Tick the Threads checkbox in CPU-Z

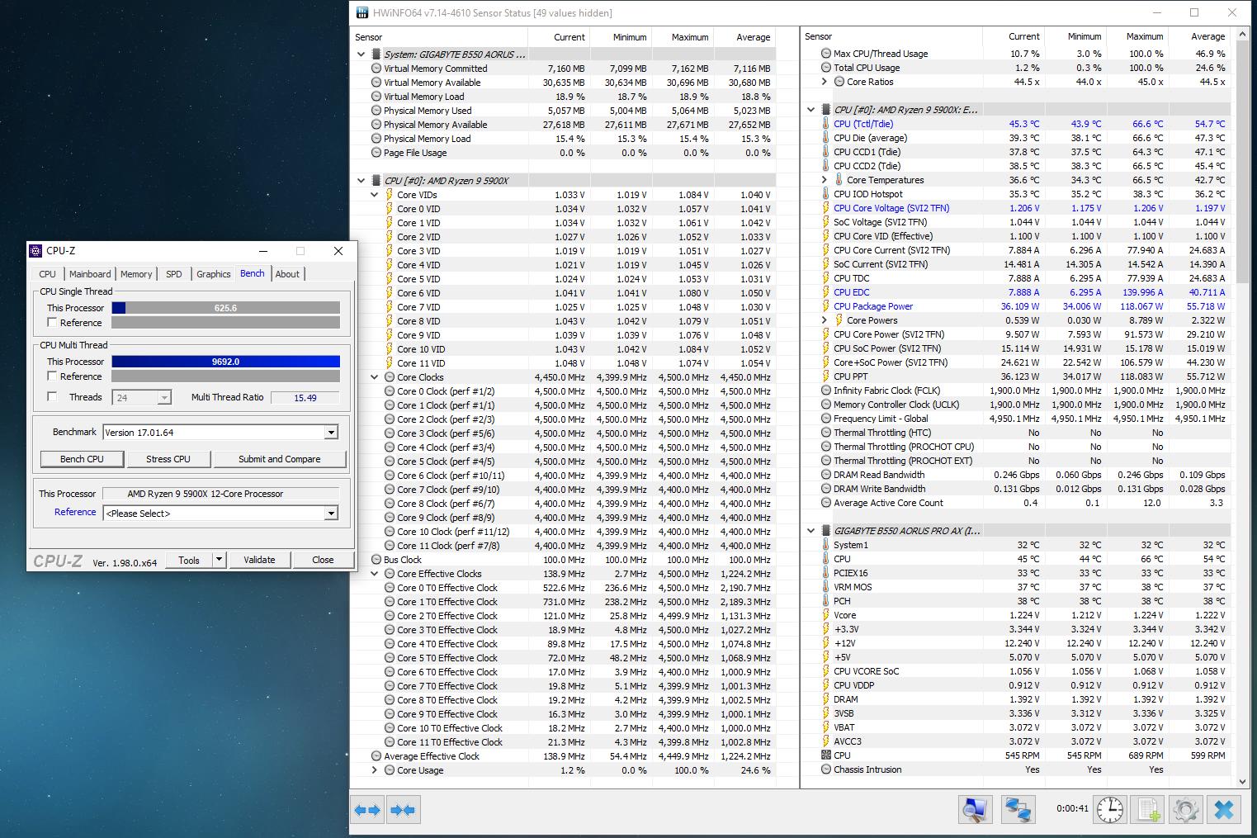[53, 397]
